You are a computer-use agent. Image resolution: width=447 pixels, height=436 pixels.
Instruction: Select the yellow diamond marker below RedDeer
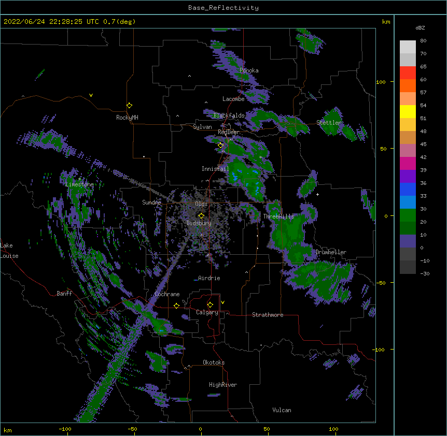tap(221, 146)
